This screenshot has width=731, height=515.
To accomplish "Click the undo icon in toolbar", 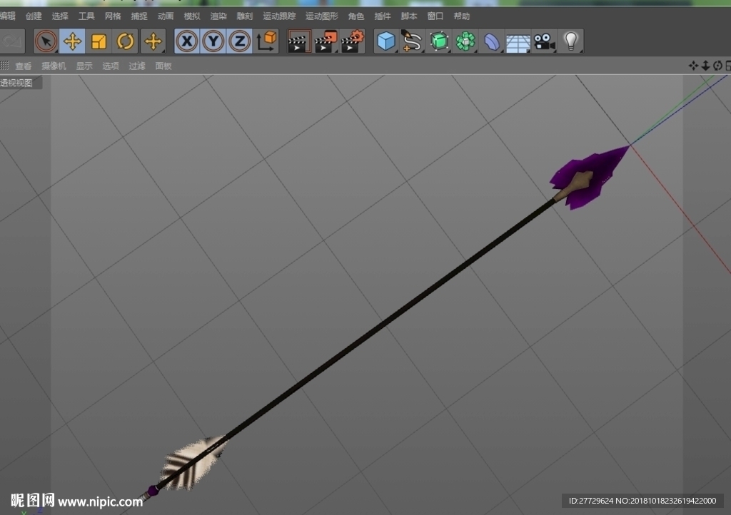I will [x=12, y=41].
